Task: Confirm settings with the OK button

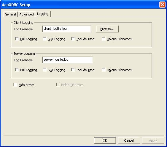Action: click(105, 140)
